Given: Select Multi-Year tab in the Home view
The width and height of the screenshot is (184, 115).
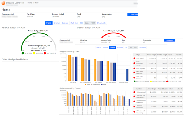Looking at the screenshot, I should point(74,23).
